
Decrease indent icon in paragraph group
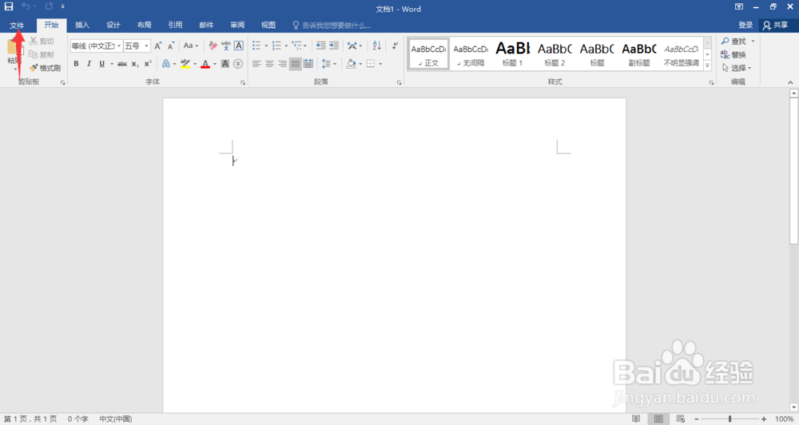click(320, 46)
